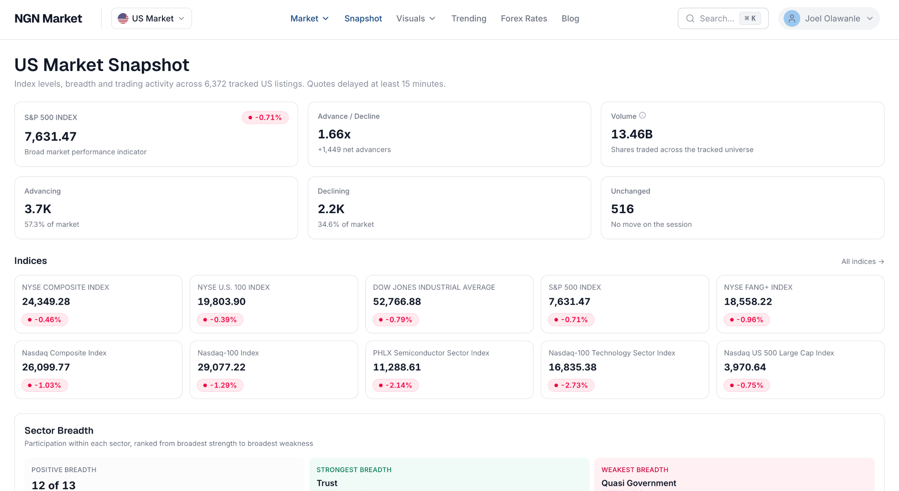
Task: Open Forex Rates page
Action: coord(524,18)
